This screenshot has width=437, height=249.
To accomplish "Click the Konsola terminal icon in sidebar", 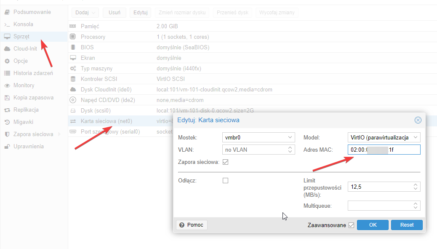I will click(7, 24).
